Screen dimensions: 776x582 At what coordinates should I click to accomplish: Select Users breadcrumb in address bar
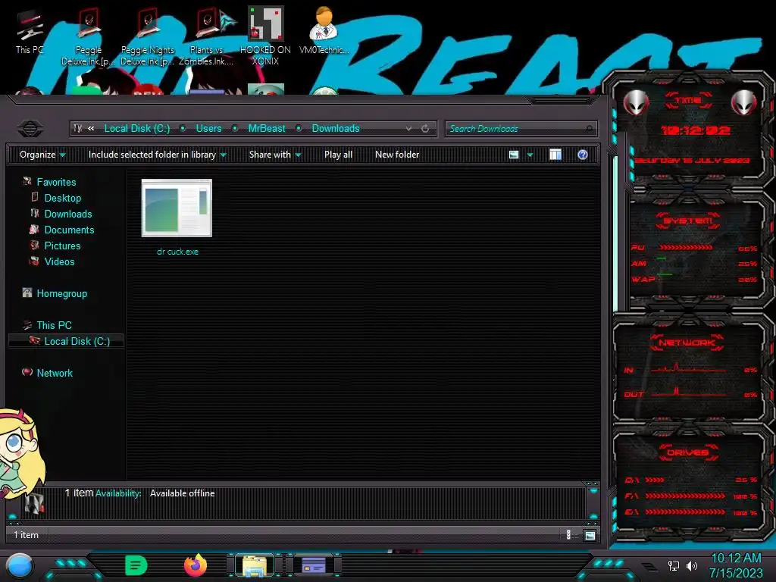click(208, 129)
